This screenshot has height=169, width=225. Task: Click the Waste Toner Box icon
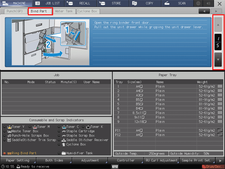(x=10, y=132)
